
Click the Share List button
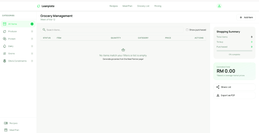point(234,87)
